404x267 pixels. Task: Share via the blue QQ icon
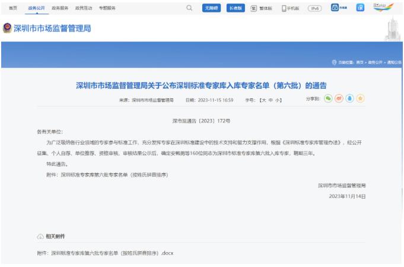(349, 99)
